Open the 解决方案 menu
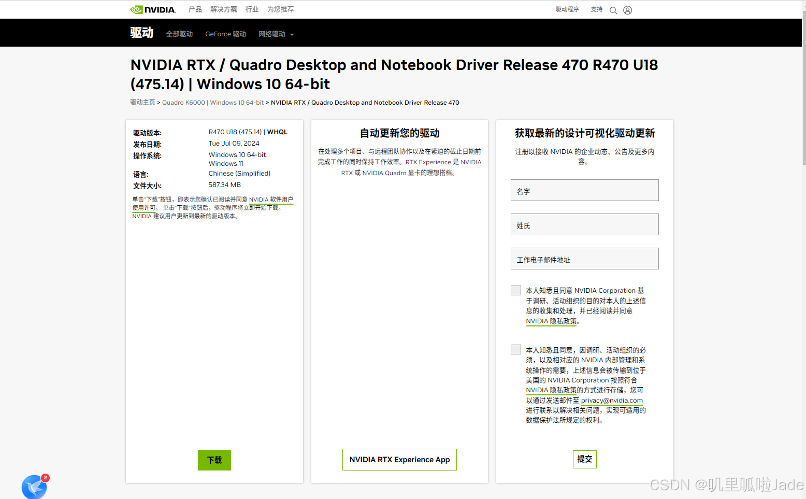Viewport: 806px width, 499px height. (224, 9)
